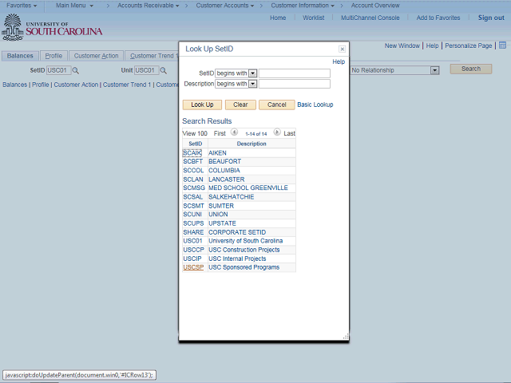Click the SetID lookup magnifier icon
Viewport: 511px width, 383px height.
(75, 70)
